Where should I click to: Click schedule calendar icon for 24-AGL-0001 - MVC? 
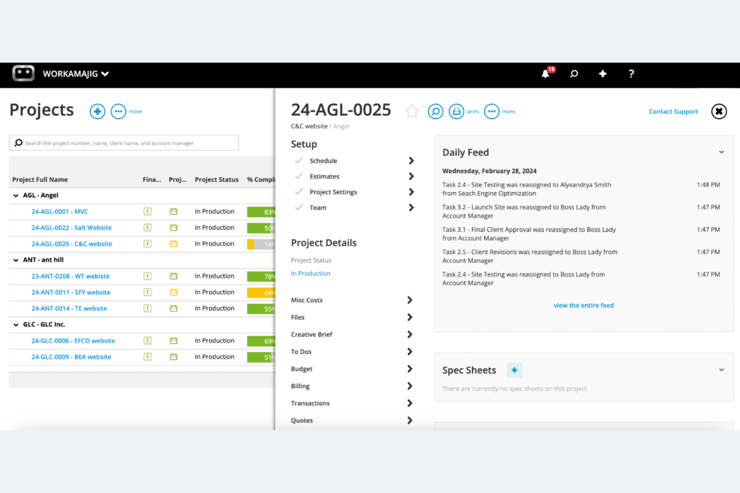pyautogui.click(x=173, y=212)
